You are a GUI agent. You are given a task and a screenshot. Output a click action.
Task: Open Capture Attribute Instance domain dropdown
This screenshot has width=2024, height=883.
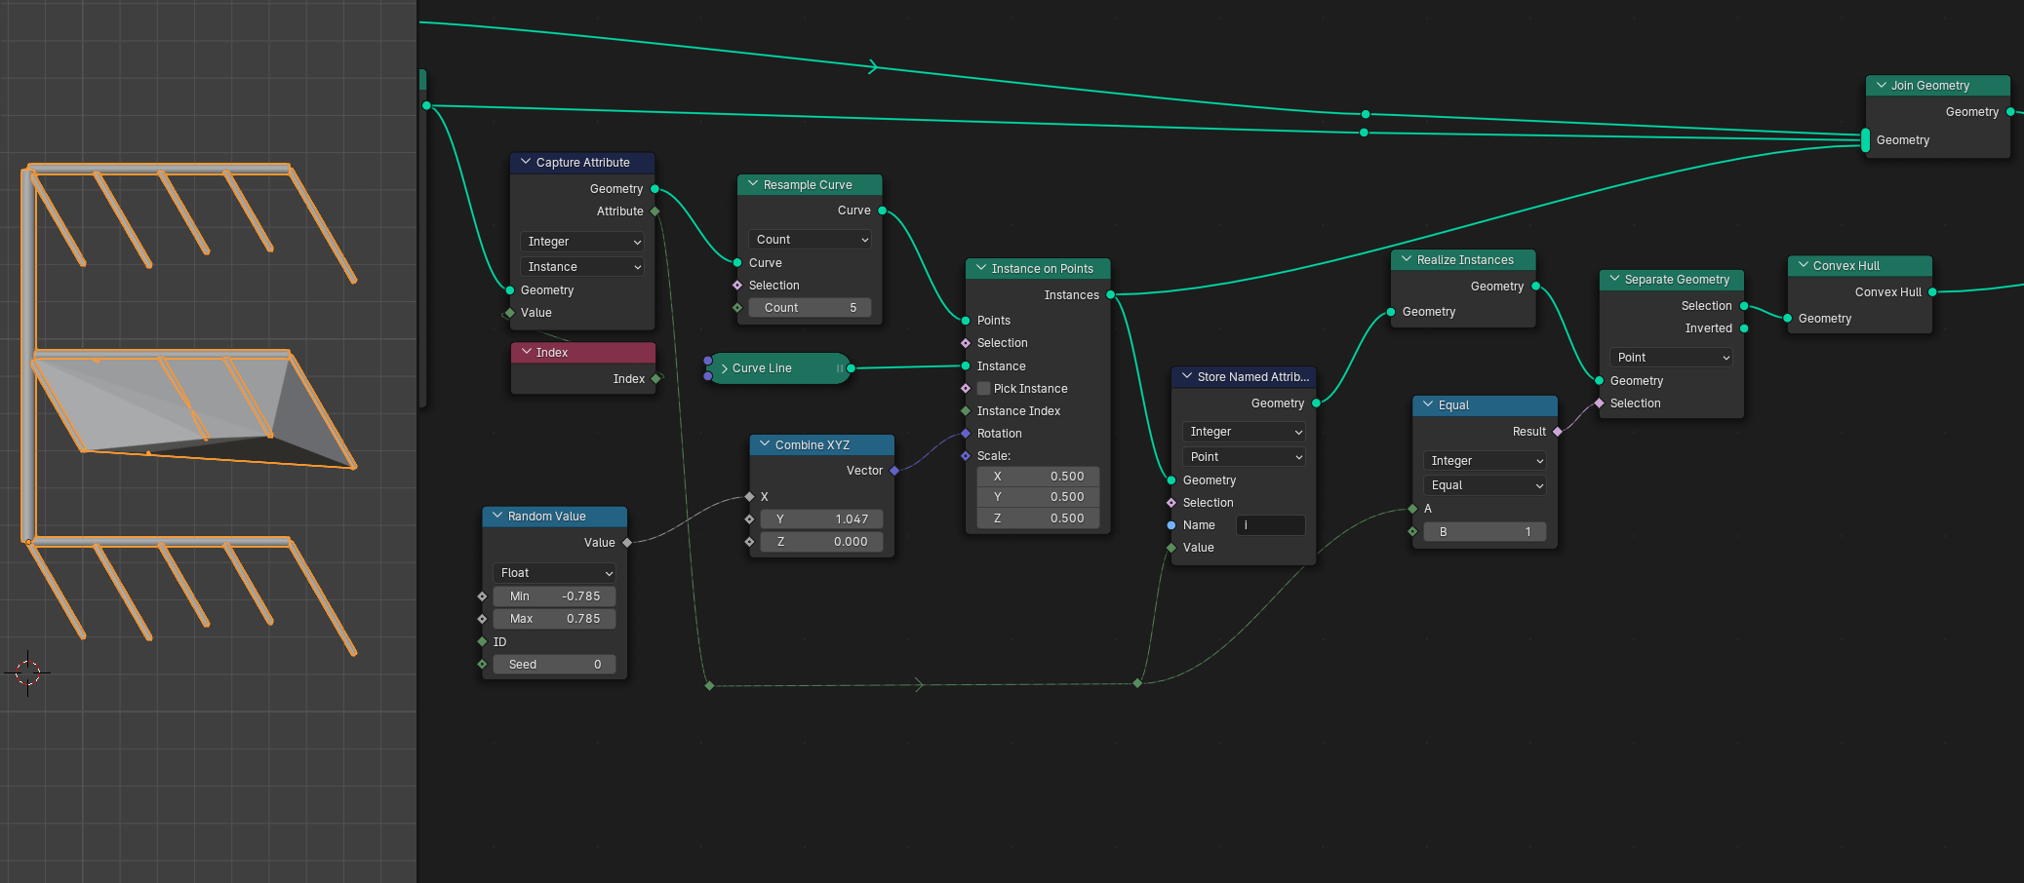582,267
